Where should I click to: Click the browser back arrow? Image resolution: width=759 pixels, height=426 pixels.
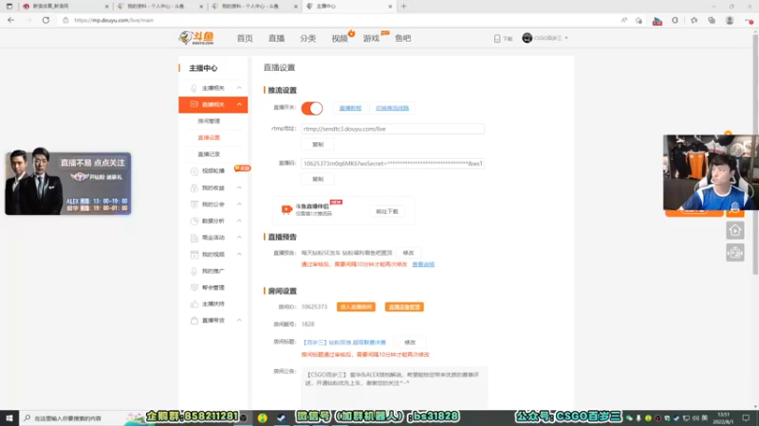[10, 20]
